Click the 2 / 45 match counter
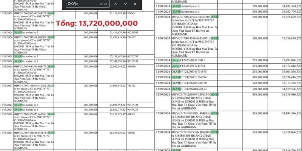Screen dimensions: 302x151 pos(104,4)
